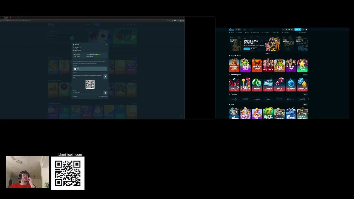Open the Providers dropdown on Winna
The height and width of the screenshot is (199, 354).
click(303, 33)
